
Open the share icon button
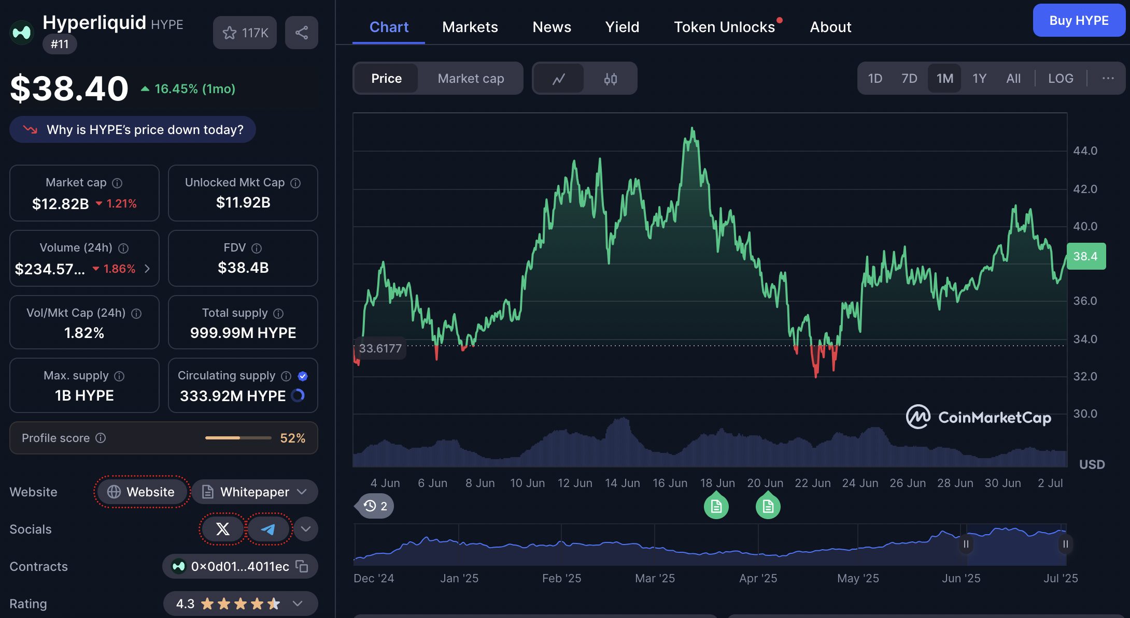point(302,33)
